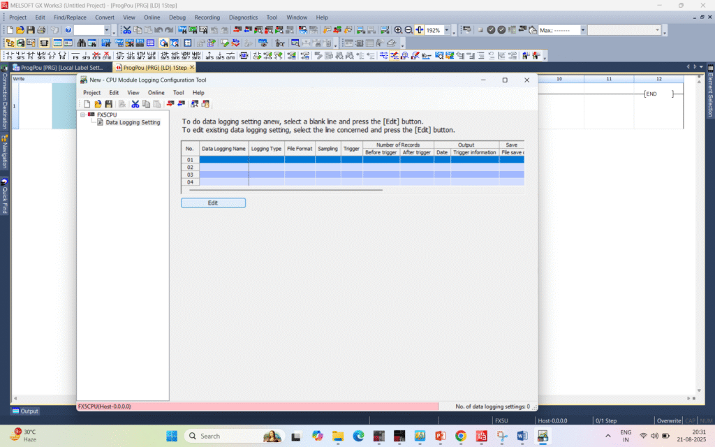
Task: Collapse the FX5CPU tree node
Action: point(83,115)
